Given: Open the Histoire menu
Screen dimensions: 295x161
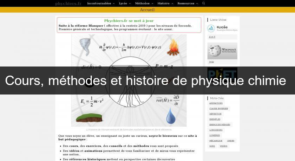Looking at the screenshot, I should click(x=164, y=3).
